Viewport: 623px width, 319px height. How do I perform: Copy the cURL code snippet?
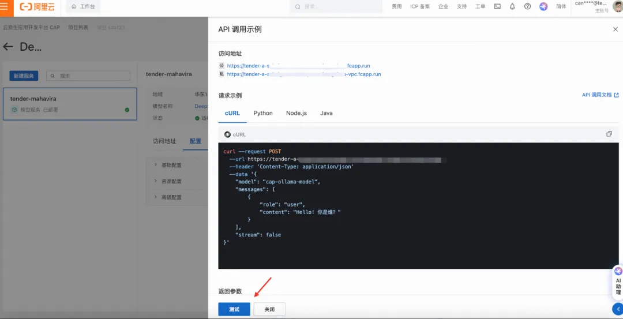[x=609, y=134]
